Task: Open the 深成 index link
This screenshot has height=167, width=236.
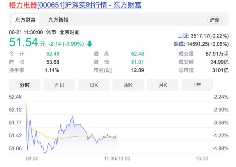Action: tap(178, 43)
